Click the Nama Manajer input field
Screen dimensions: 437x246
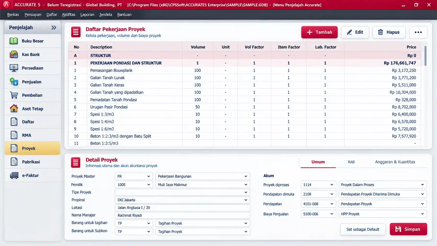182,215
